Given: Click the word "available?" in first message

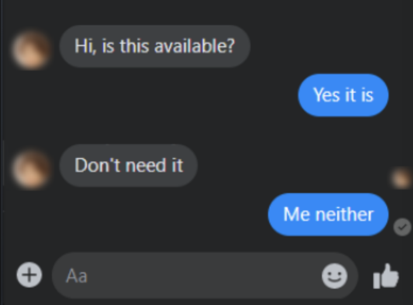Looking at the screenshot, I should click(195, 46).
